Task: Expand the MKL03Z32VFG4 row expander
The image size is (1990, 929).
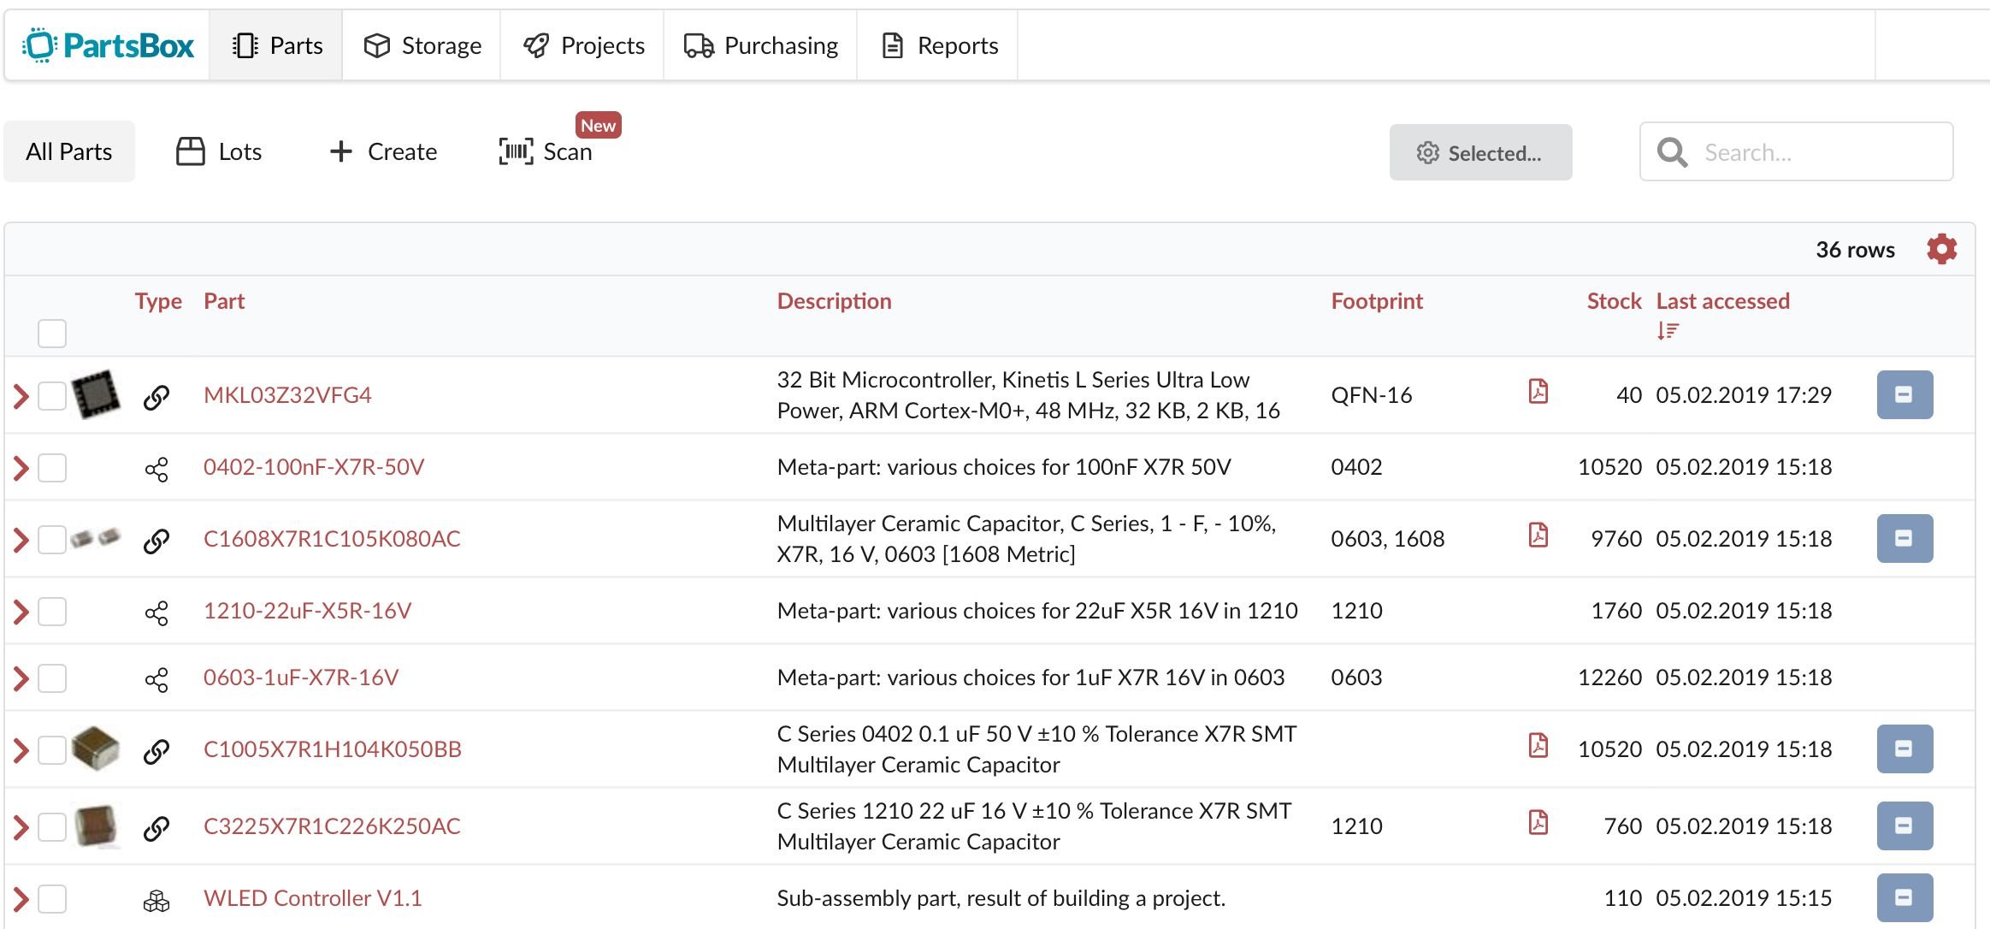Action: click(23, 394)
